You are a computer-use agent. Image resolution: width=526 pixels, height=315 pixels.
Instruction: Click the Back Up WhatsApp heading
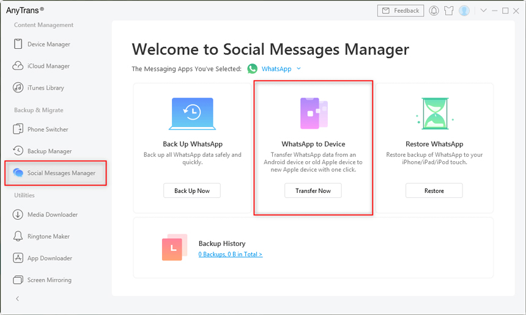[x=193, y=144]
